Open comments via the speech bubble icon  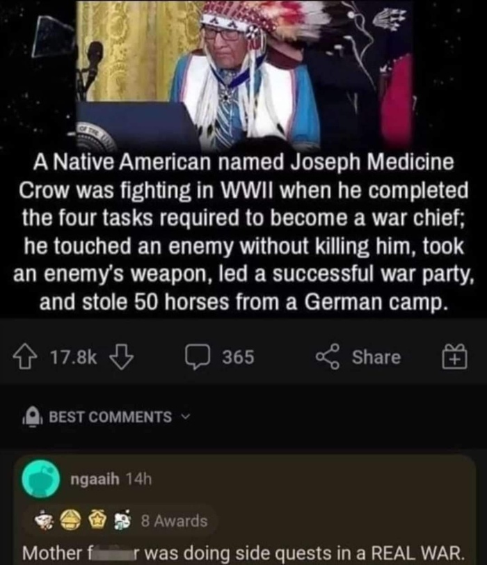[198, 357]
